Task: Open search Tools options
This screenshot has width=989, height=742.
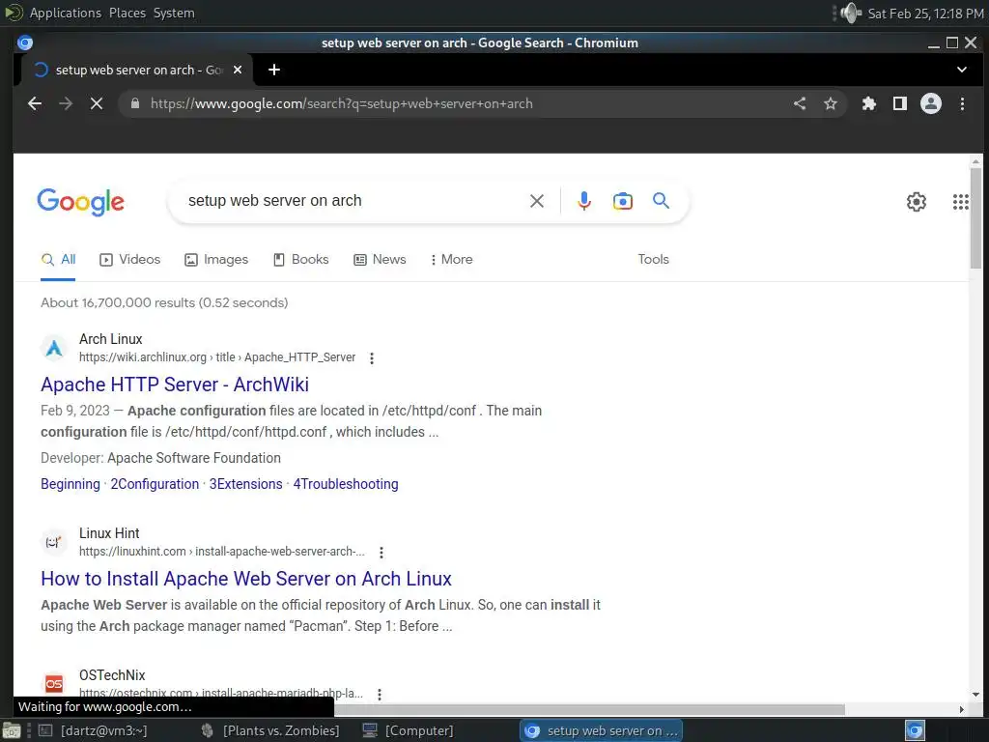Action: pos(653,259)
